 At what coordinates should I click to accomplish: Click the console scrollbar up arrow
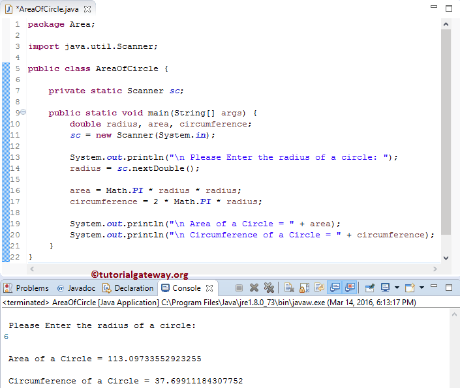(x=454, y=315)
